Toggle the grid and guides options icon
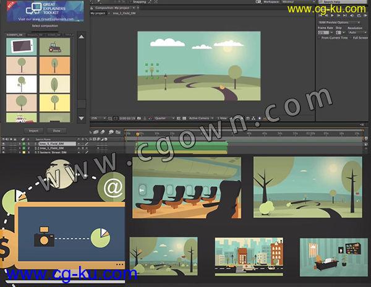This screenshot has width=371, height=287. pyautogui.click(x=110, y=118)
